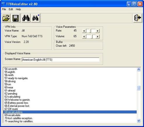Image resolution: width=144 pixels, height=127 pixels.
Task: Exit the app with the door icon
Action: pyautogui.click(x=138, y=18)
